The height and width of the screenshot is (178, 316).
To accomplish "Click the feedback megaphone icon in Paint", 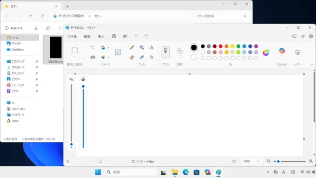I will [294, 36].
